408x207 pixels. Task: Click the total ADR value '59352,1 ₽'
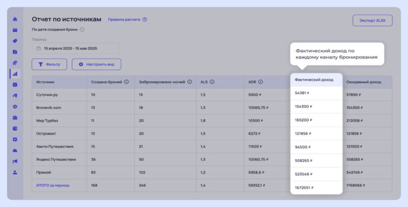(257, 186)
